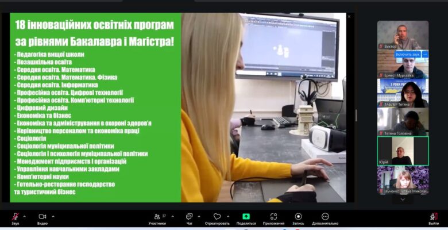Select the highlighted Юрій video thumbnail

pyautogui.click(x=403, y=151)
